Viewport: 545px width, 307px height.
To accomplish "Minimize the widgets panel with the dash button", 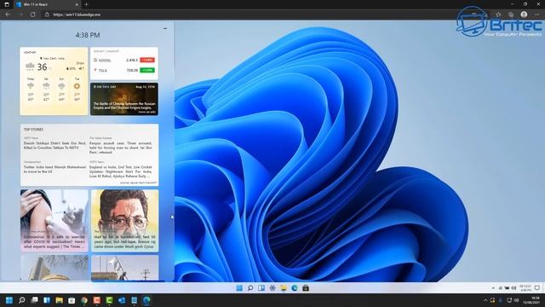I will click(x=165, y=28).
